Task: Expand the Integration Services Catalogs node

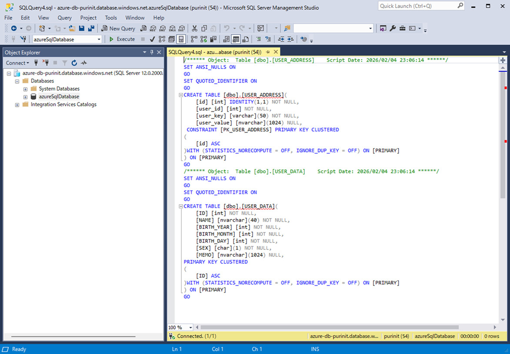Action: [17, 104]
